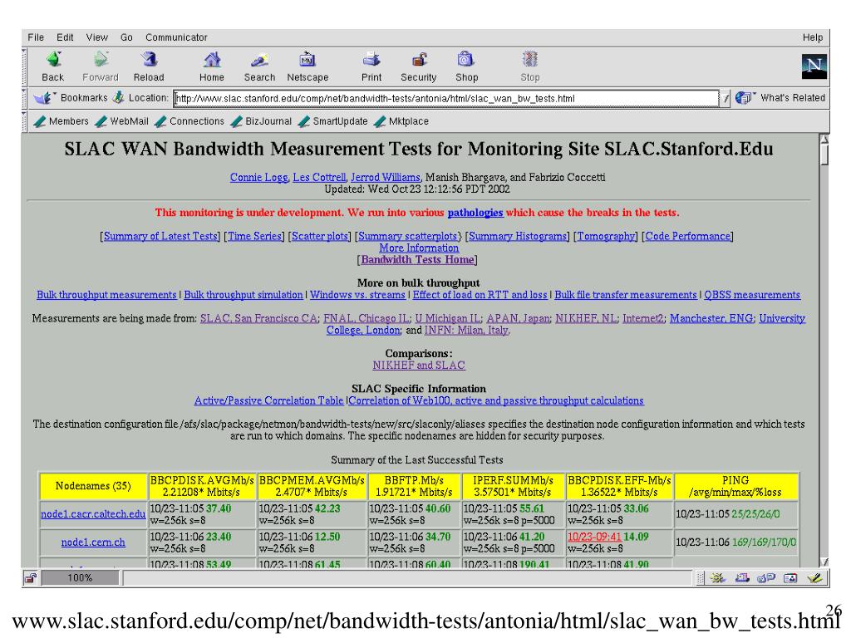Open the Tomography link

606,236
